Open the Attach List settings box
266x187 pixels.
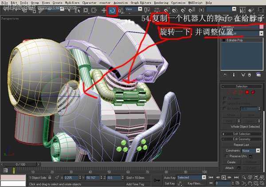(x=239, y=168)
